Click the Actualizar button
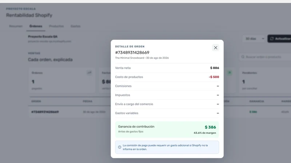This screenshot has width=291, height=163. click(x=279, y=39)
